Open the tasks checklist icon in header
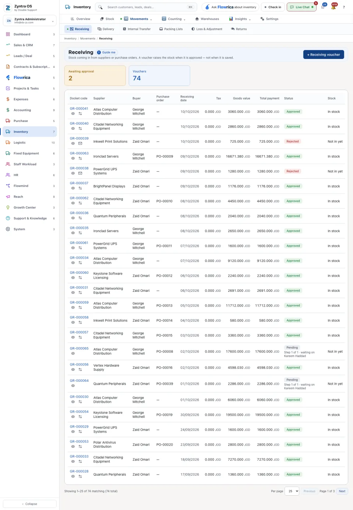The image size is (353, 510). (x=322, y=7)
